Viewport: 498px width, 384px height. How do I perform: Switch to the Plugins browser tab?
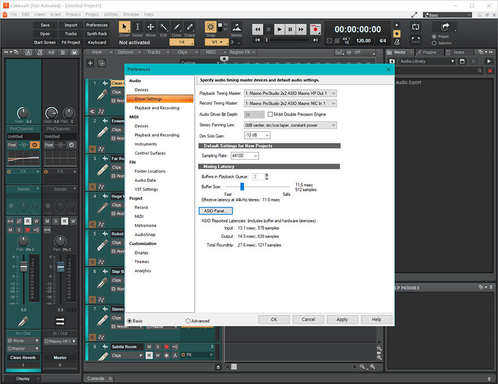pos(428,52)
